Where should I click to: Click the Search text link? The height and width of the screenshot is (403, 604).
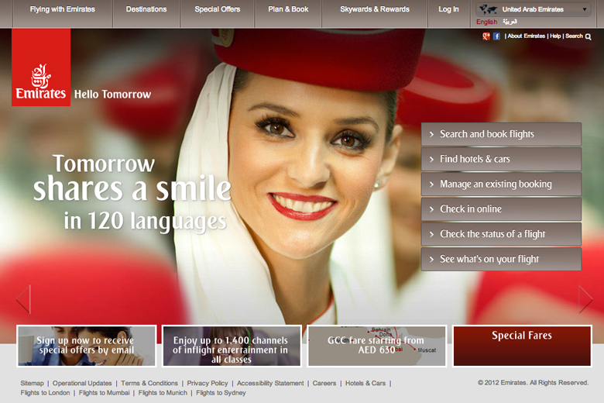click(x=574, y=36)
